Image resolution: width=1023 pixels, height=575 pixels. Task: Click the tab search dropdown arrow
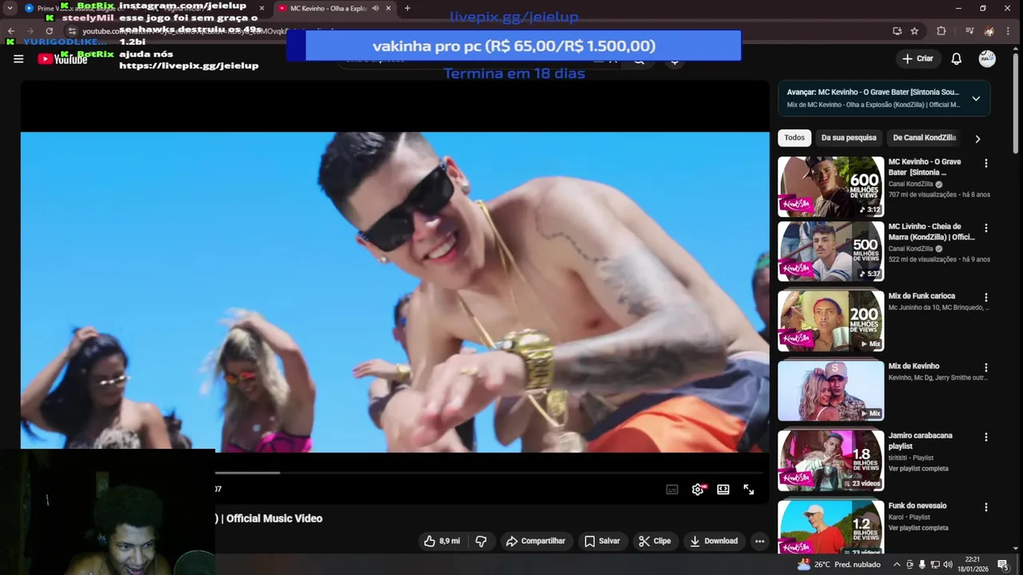pos(10,8)
